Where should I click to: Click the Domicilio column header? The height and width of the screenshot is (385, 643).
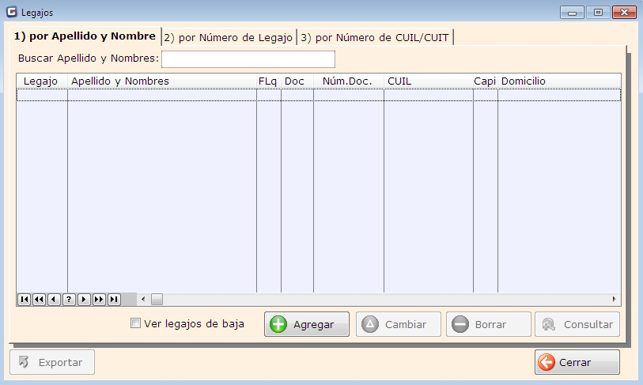pos(559,81)
